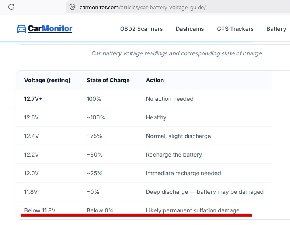Open the CarMonitor home link
Viewport: 290px width, 225px height.
coord(50,28)
